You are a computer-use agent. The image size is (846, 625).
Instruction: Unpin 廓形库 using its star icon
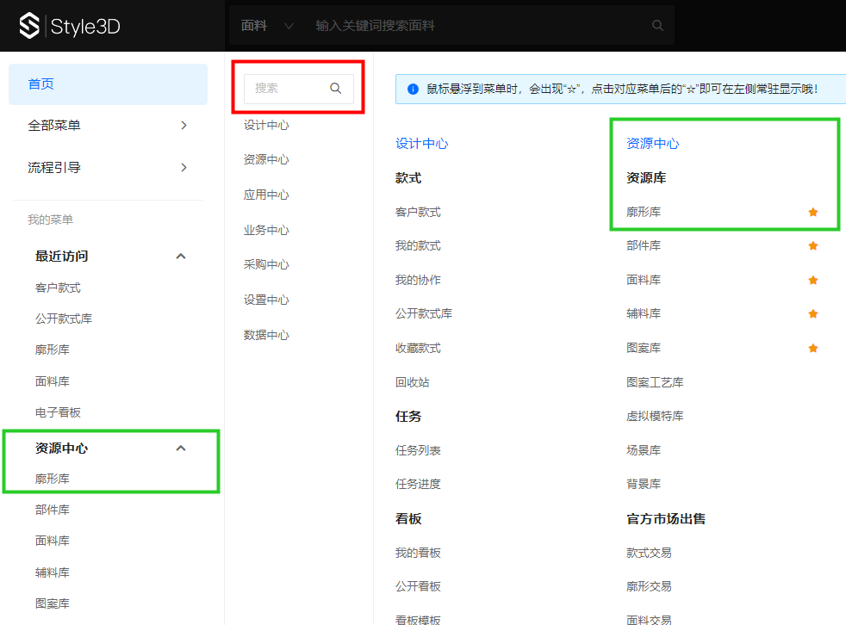tap(812, 212)
